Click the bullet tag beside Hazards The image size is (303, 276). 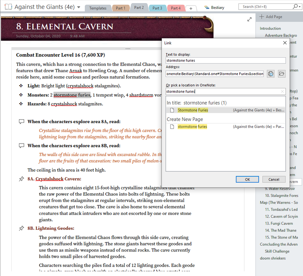coord(21,104)
